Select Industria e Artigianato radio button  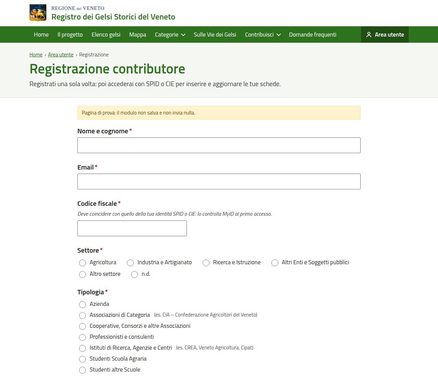click(130, 263)
